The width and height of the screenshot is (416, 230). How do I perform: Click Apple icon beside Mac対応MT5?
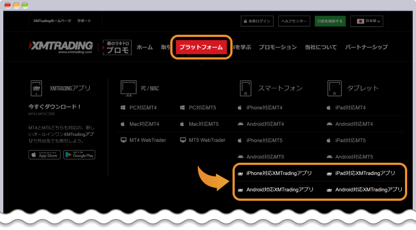point(182,124)
